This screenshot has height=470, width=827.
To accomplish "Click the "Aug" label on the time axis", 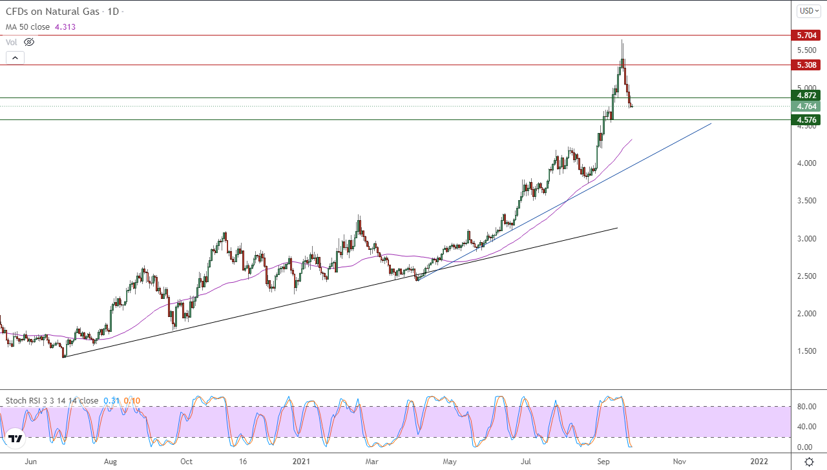I will pyautogui.click(x=110, y=462).
